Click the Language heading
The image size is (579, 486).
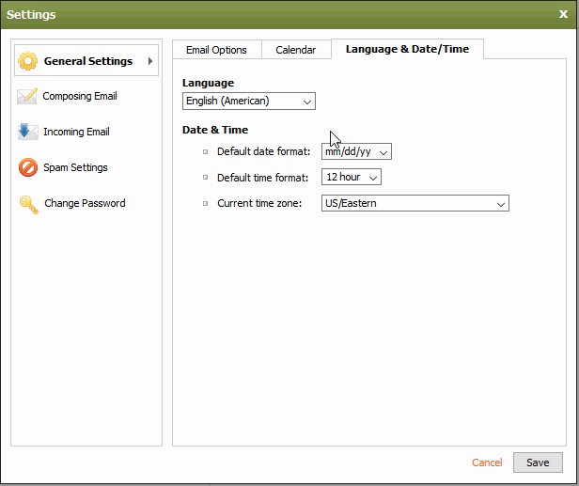pos(208,83)
